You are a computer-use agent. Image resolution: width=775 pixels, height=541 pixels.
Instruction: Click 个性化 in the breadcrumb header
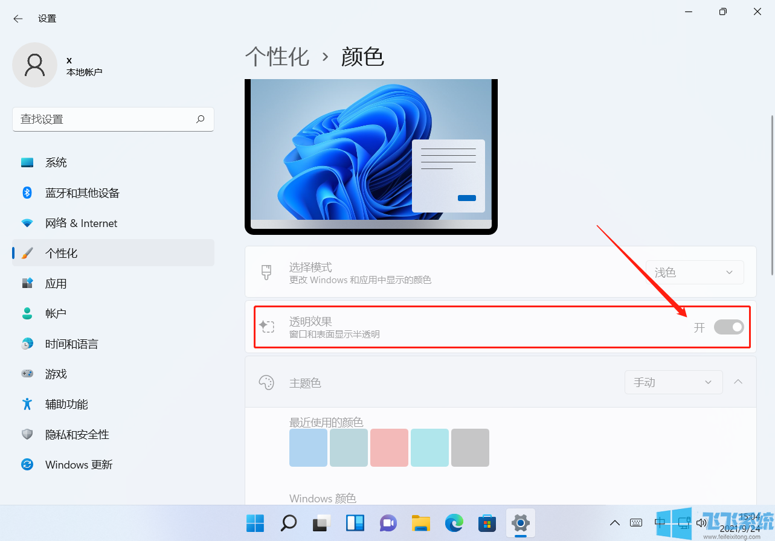pos(277,56)
